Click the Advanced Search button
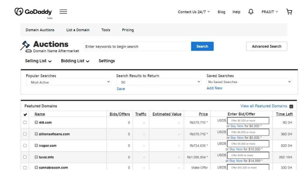This screenshot has width=302, height=170. [x=267, y=46]
